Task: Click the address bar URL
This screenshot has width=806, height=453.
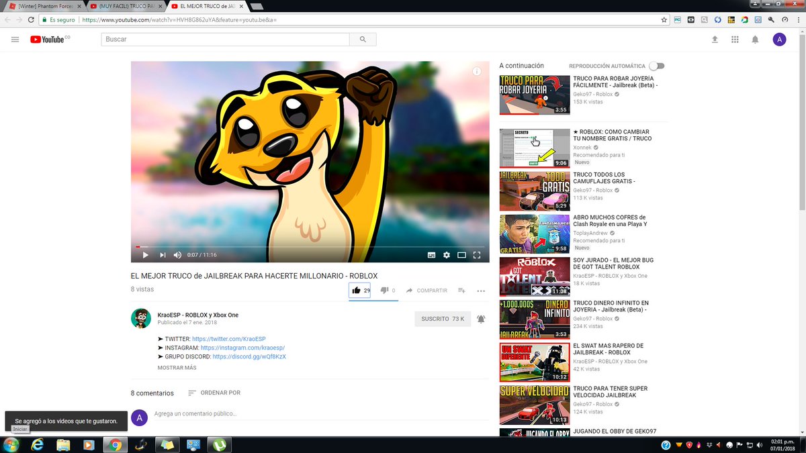Action: click(x=179, y=20)
